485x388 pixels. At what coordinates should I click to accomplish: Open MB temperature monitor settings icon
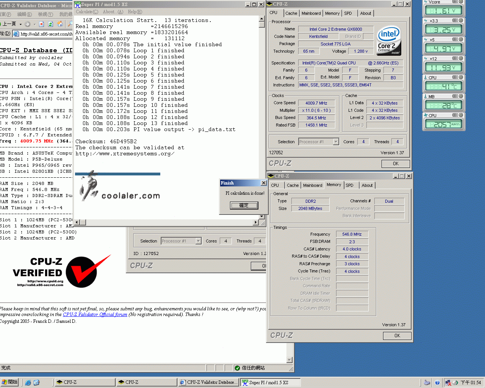point(455,96)
